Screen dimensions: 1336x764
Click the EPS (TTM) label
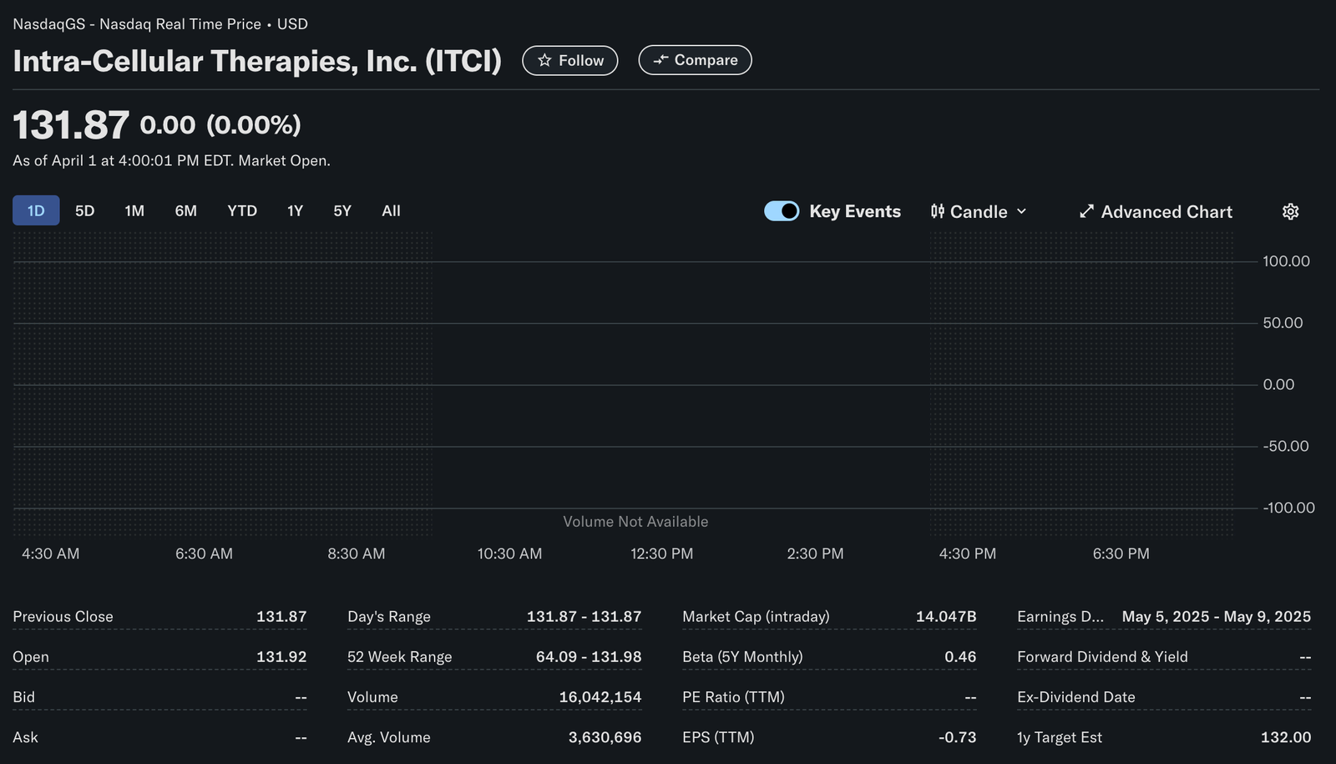click(718, 737)
